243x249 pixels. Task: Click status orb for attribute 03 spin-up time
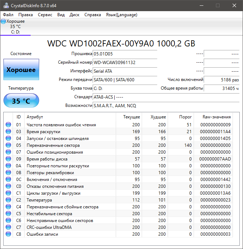click(x=8, y=131)
